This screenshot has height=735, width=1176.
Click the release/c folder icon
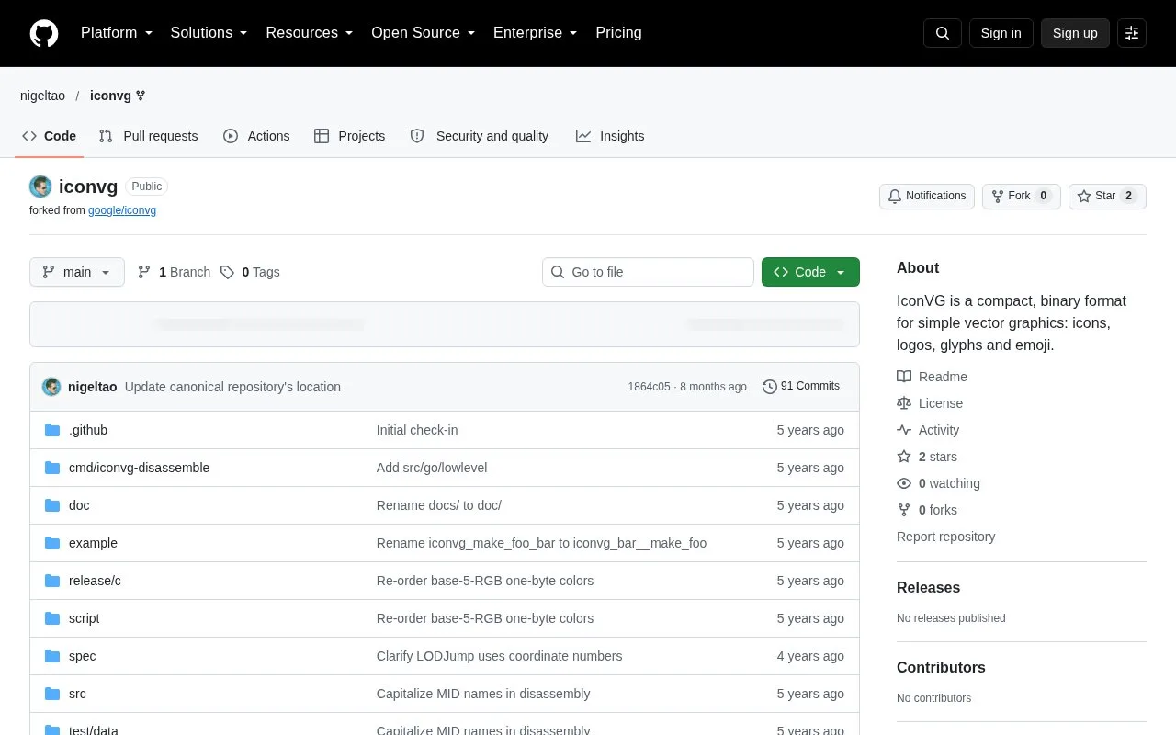pos(52,581)
